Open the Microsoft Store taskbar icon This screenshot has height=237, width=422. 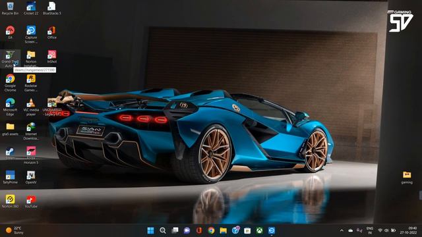click(x=247, y=230)
